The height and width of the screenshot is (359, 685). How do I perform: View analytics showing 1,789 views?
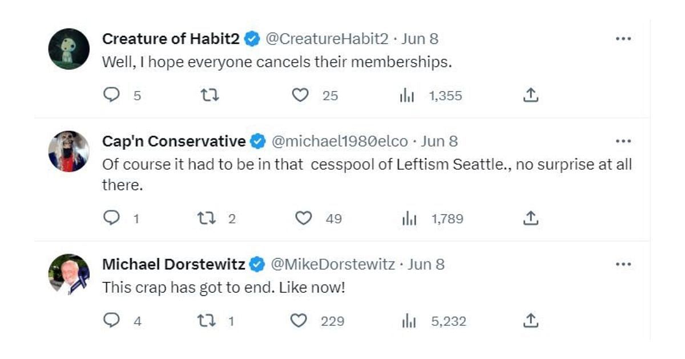coord(433,218)
